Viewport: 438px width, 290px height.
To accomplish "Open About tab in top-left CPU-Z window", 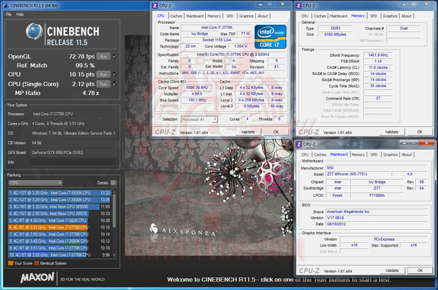I will tap(263, 16).
